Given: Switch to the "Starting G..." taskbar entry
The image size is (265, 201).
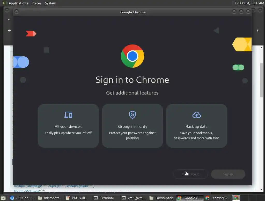Looking at the screenshot, I should [x=218, y=198].
